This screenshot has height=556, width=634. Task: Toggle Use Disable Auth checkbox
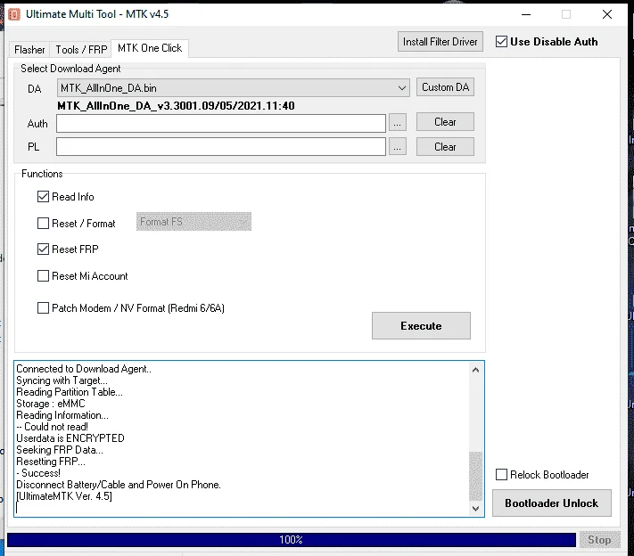pyautogui.click(x=501, y=42)
